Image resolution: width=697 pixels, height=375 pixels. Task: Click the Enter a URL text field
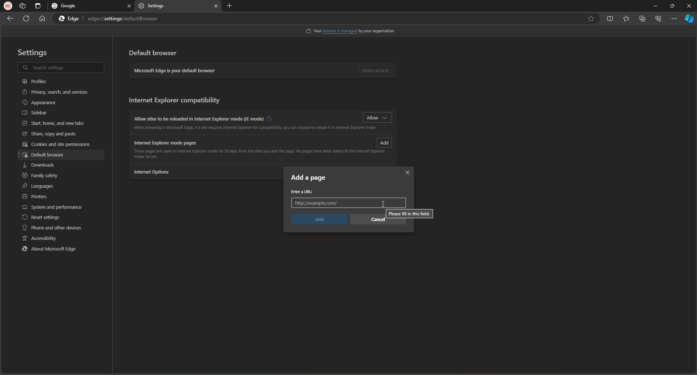coord(348,203)
